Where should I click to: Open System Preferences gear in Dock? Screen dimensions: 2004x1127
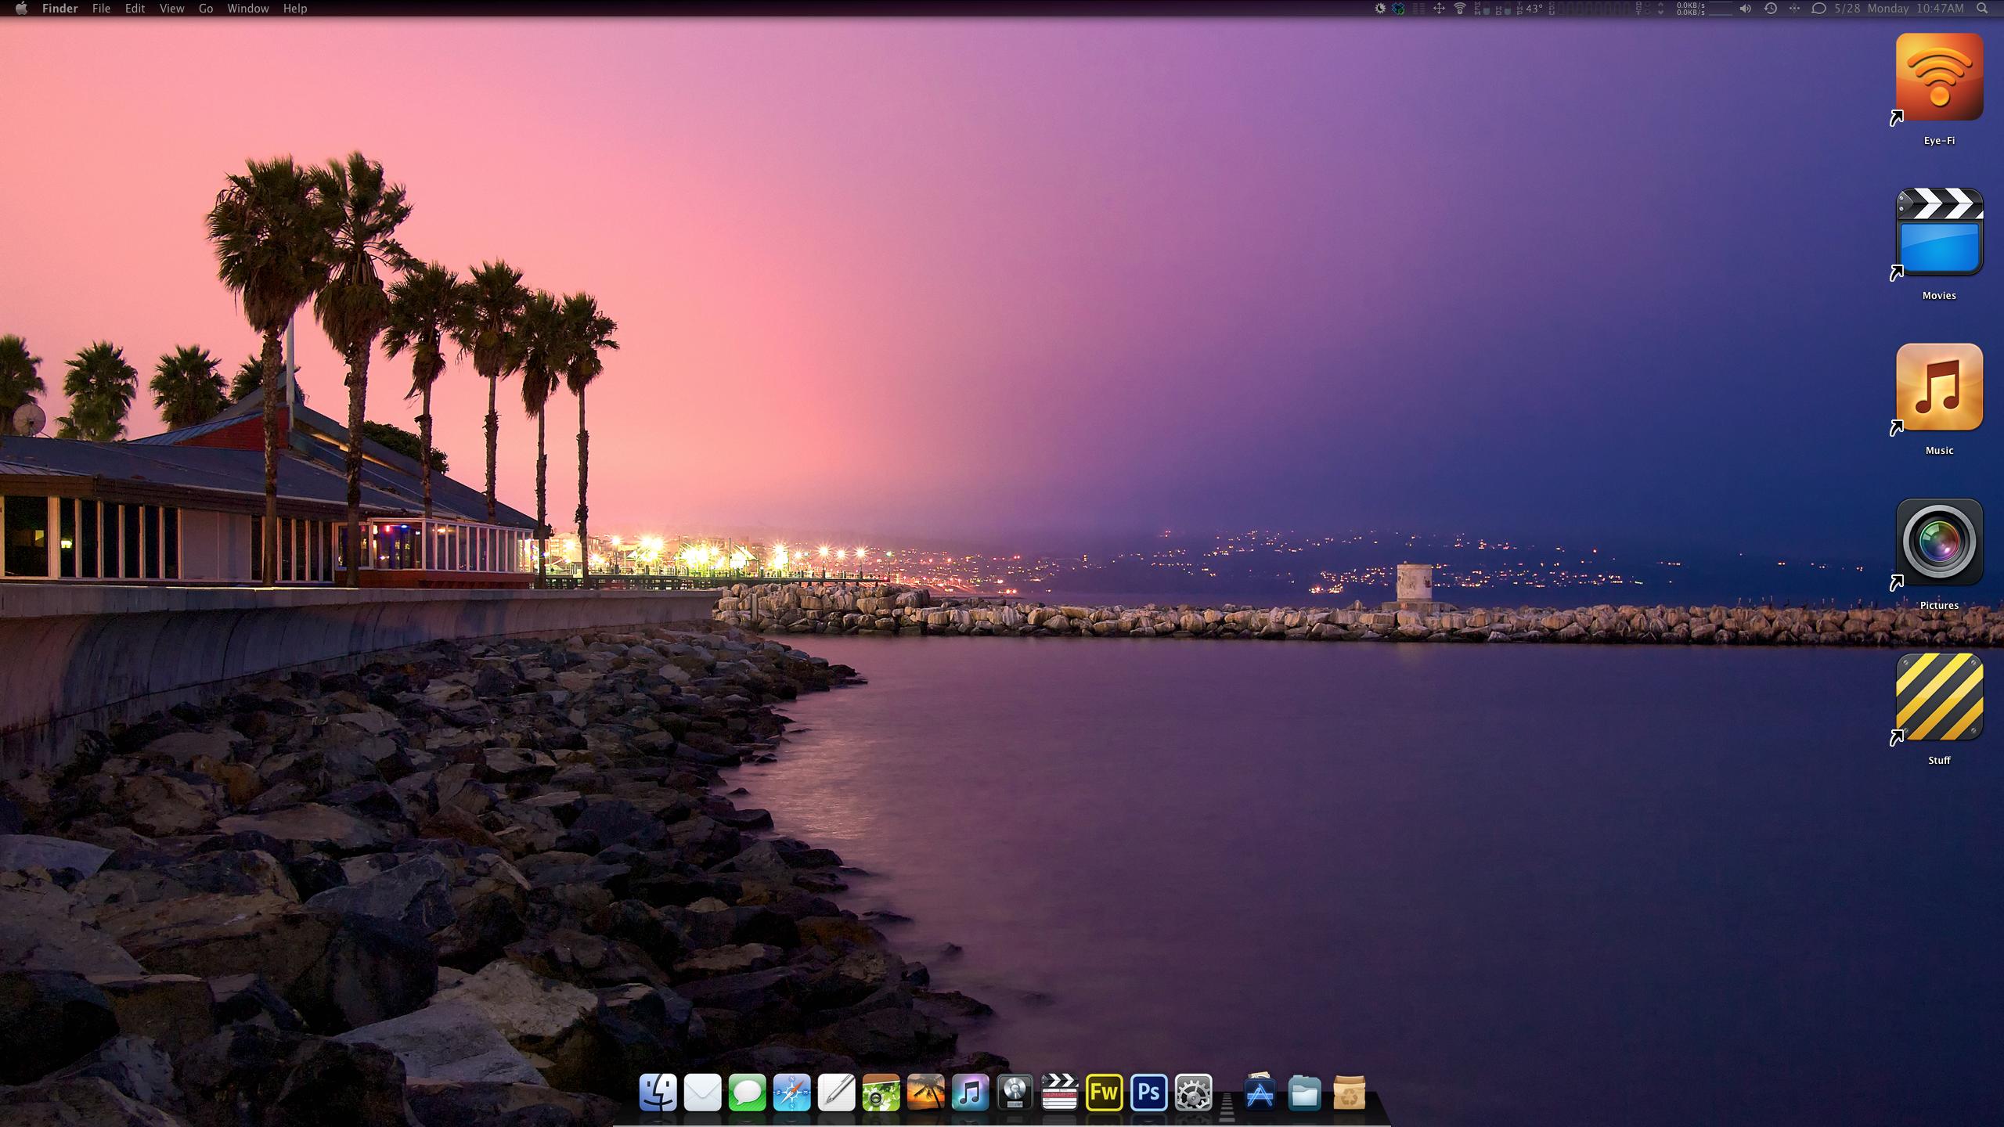pyautogui.click(x=1193, y=1093)
